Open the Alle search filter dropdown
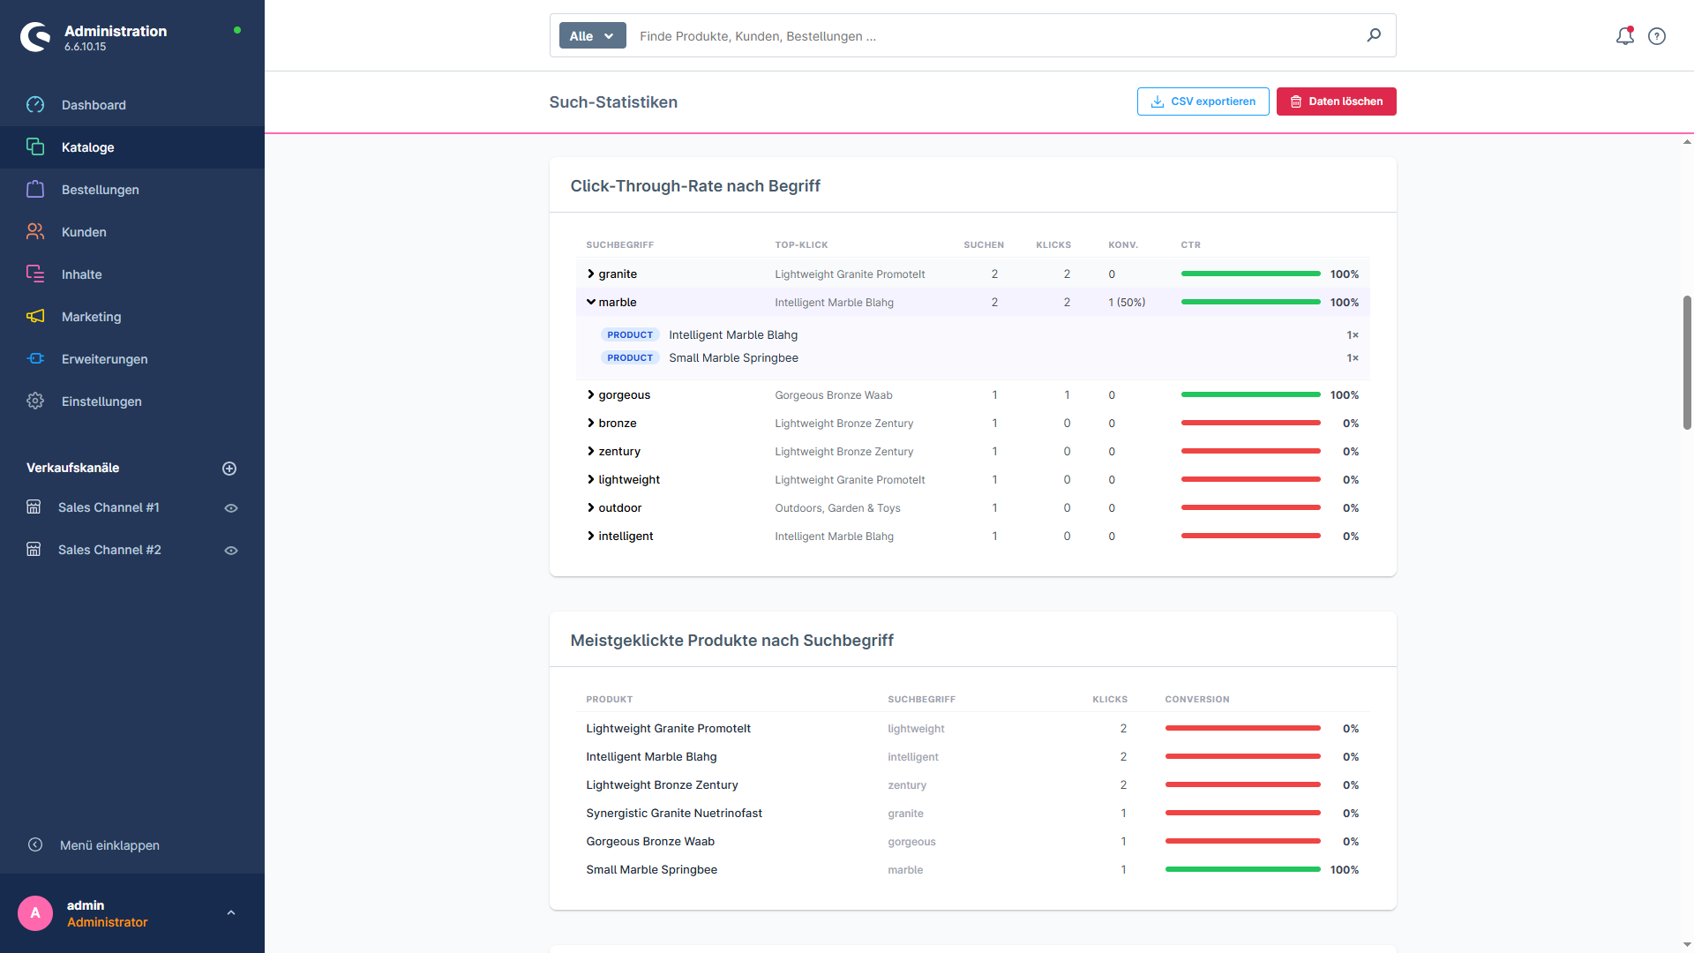This screenshot has width=1694, height=953. tap(593, 36)
